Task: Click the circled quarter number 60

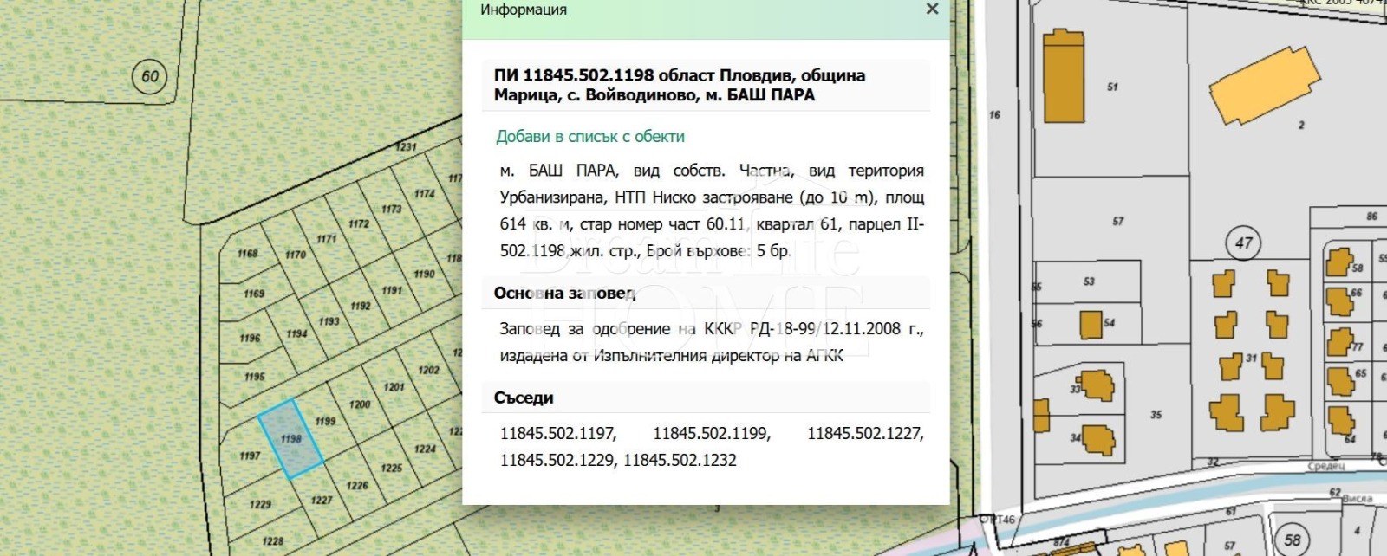Action: [150, 76]
